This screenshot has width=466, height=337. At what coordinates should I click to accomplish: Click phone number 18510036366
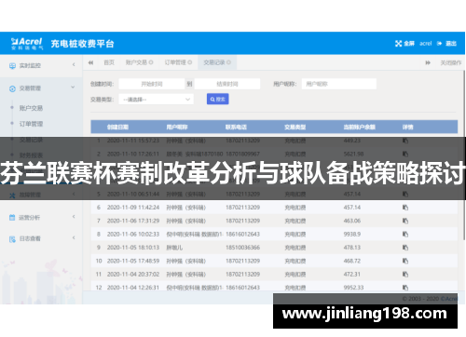pyautogui.click(x=242, y=248)
